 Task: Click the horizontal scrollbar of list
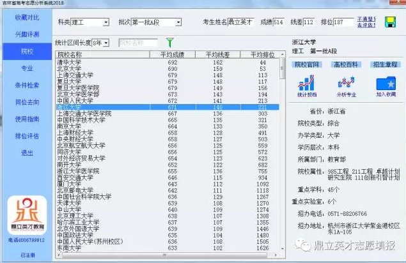click(x=165, y=255)
